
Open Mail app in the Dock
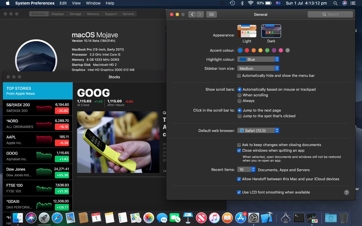tap(70, 218)
